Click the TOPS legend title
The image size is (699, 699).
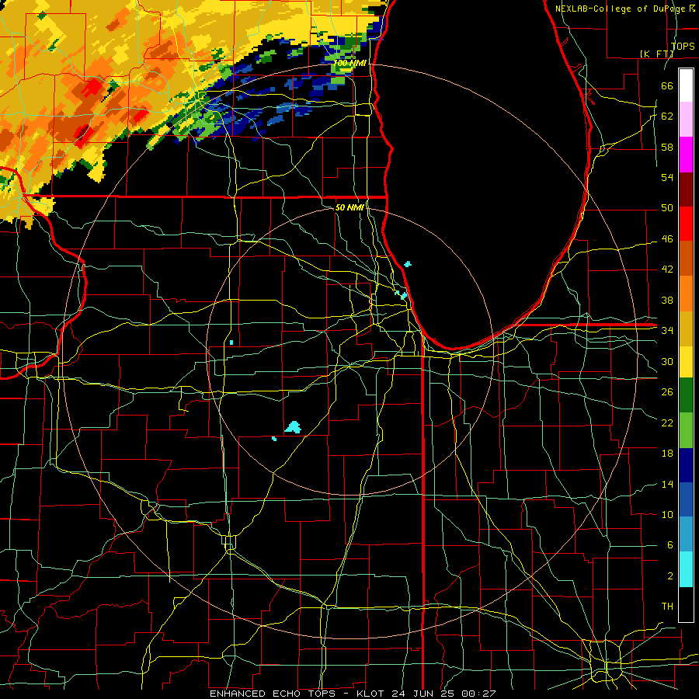point(683,46)
